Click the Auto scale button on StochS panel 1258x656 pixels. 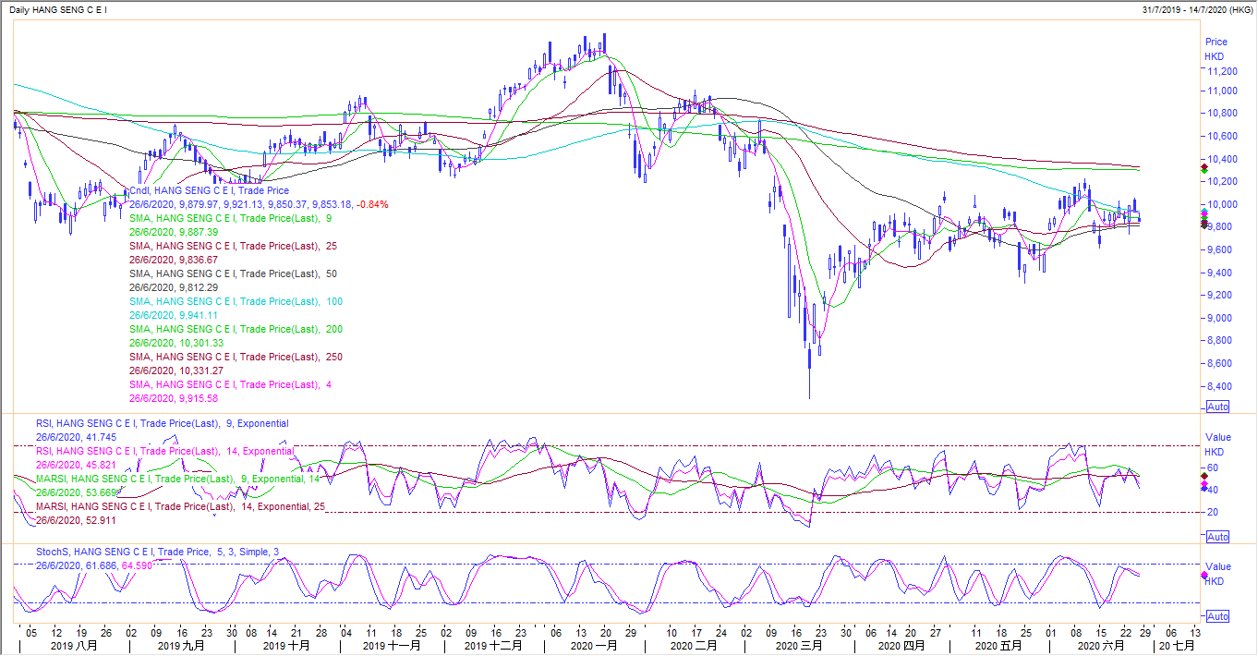[1217, 616]
